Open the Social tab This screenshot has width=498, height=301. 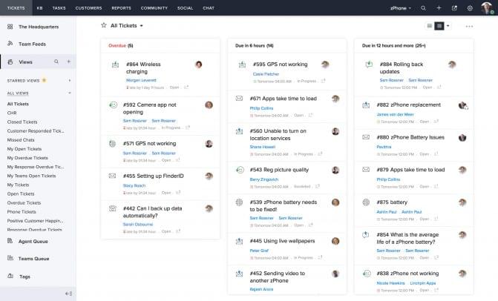(x=185, y=8)
